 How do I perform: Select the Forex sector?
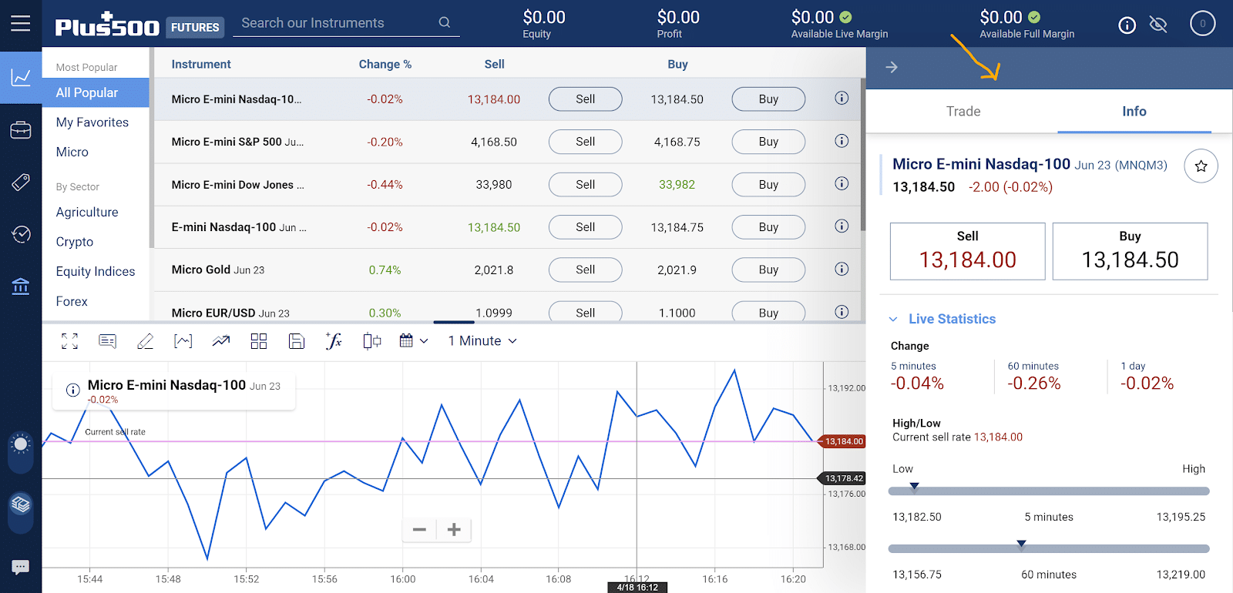coord(72,302)
